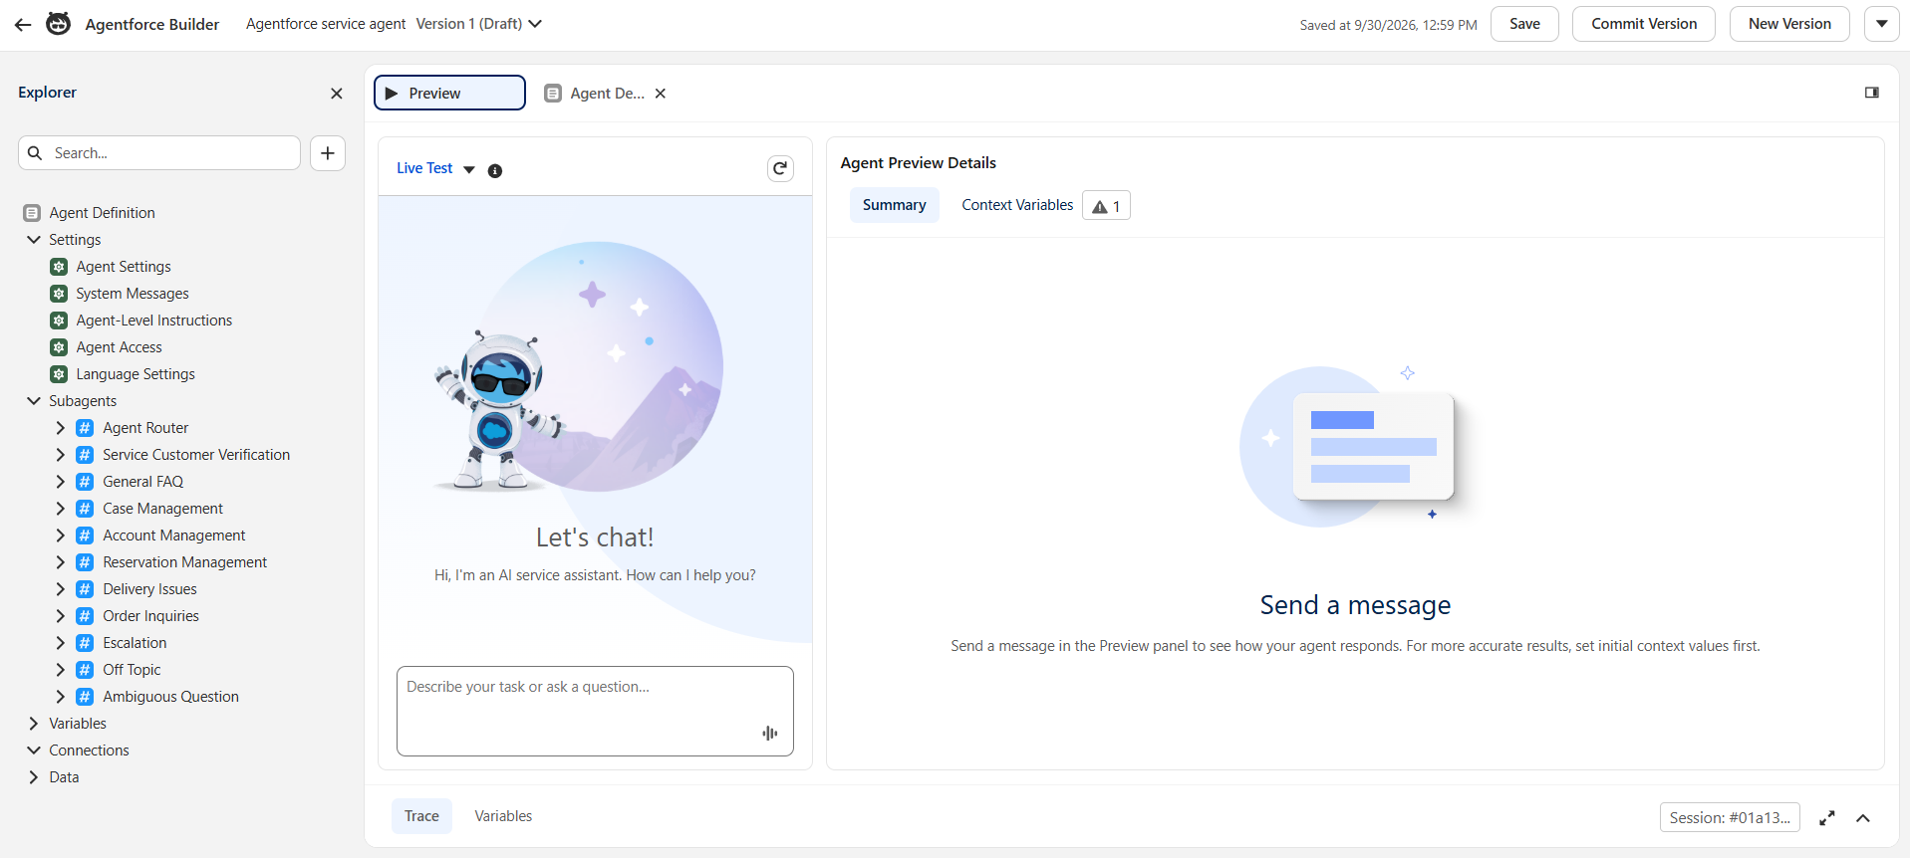Click Commit Version
This screenshot has width=1910, height=858.
[1644, 24]
